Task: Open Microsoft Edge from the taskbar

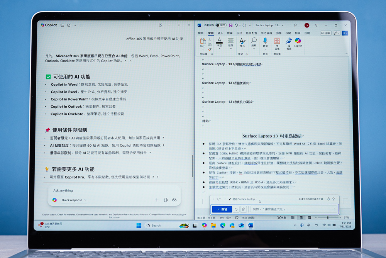Action: 223,226
